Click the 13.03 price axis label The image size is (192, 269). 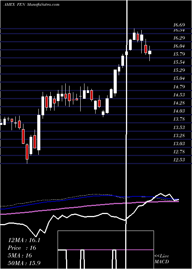[x=179, y=144]
